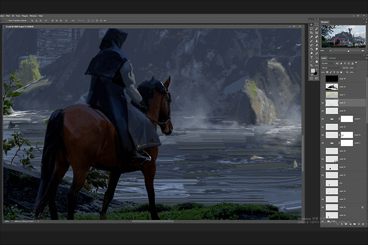The image size is (368, 245).
Task: Select the Clone Stamp tool
Action: point(316,41)
